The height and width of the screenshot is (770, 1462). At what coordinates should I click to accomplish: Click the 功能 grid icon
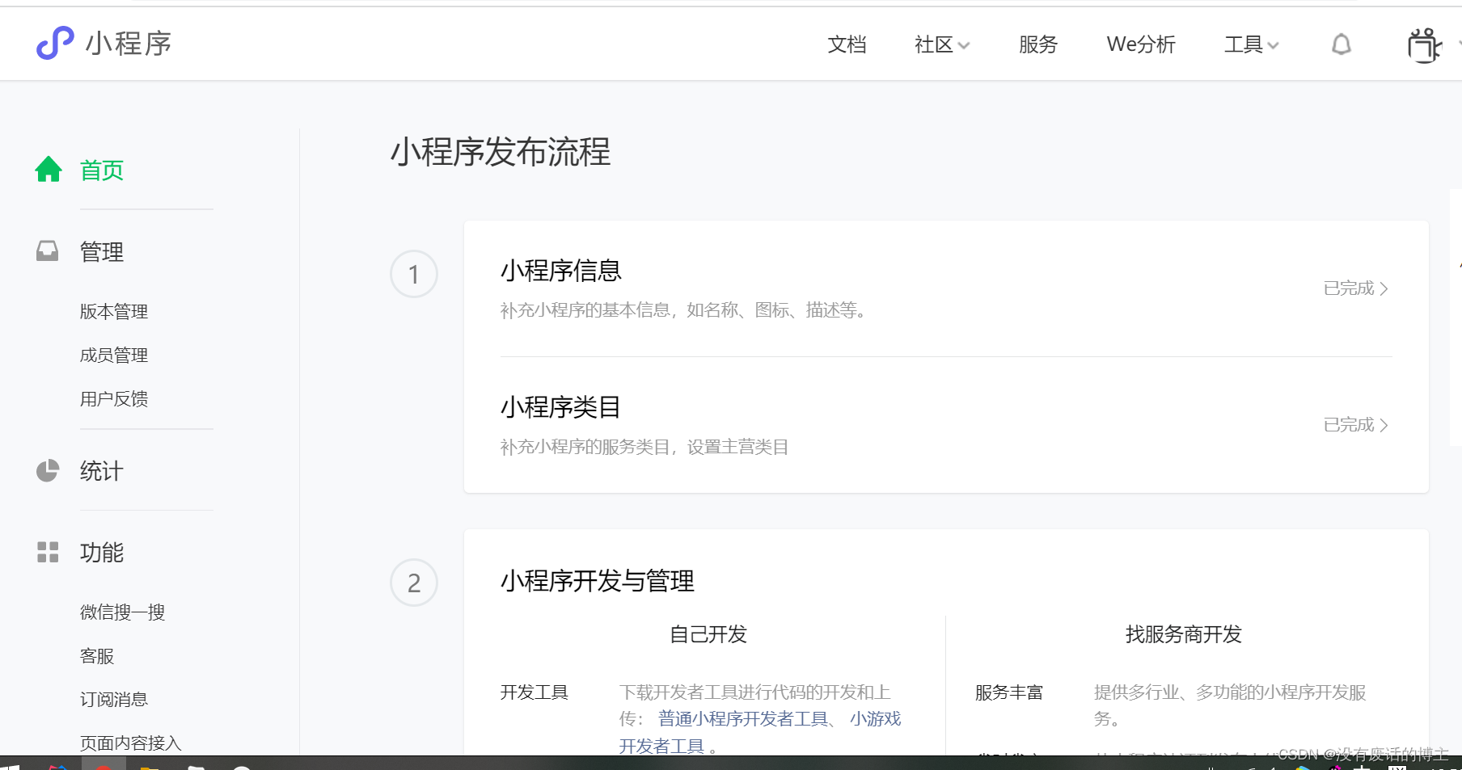coord(48,553)
